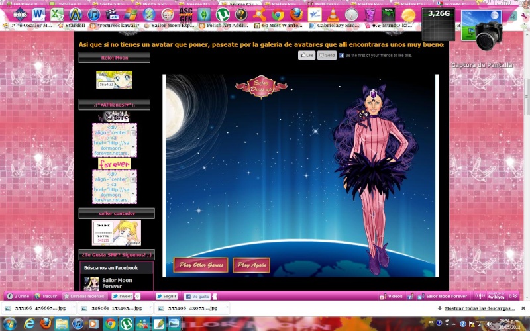Open Videos in the wibiya bar
This screenshot has width=530, height=331.
click(392, 296)
